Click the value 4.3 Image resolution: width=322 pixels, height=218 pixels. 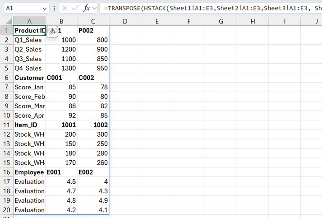[x=93, y=191]
